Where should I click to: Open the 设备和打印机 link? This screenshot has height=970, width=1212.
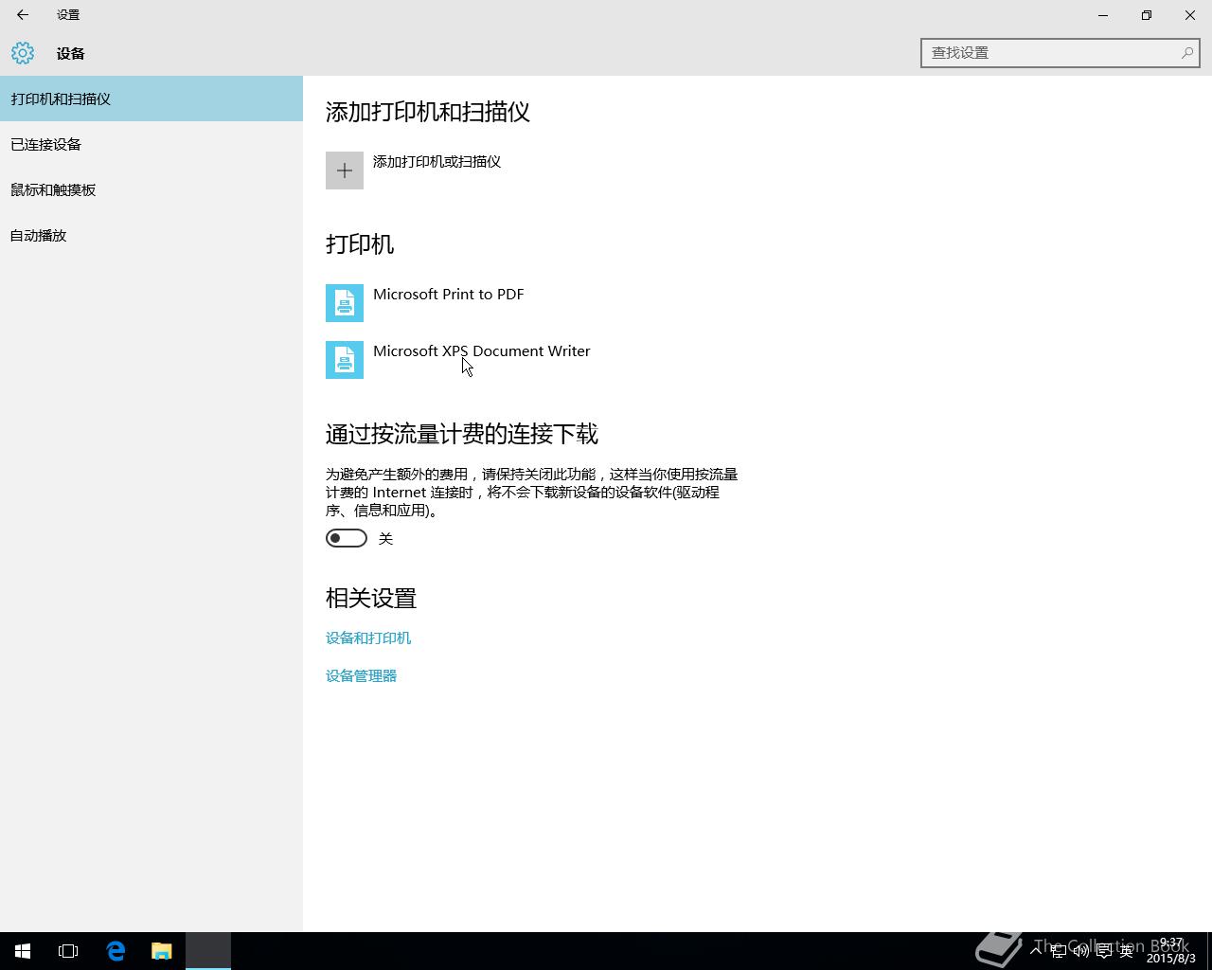(x=368, y=638)
